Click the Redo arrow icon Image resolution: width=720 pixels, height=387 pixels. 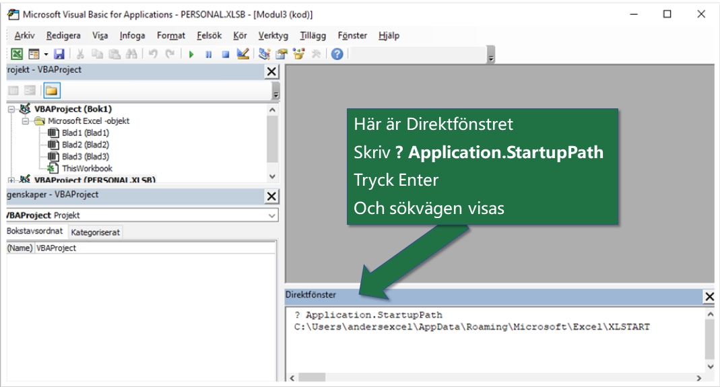click(170, 54)
